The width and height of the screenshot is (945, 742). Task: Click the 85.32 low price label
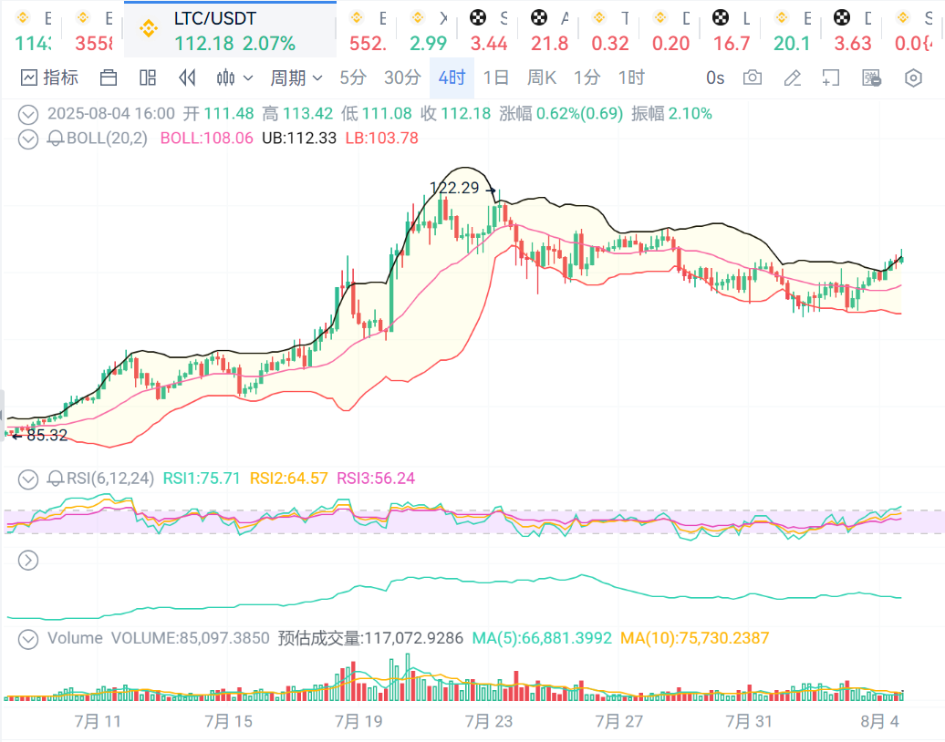tap(47, 435)
